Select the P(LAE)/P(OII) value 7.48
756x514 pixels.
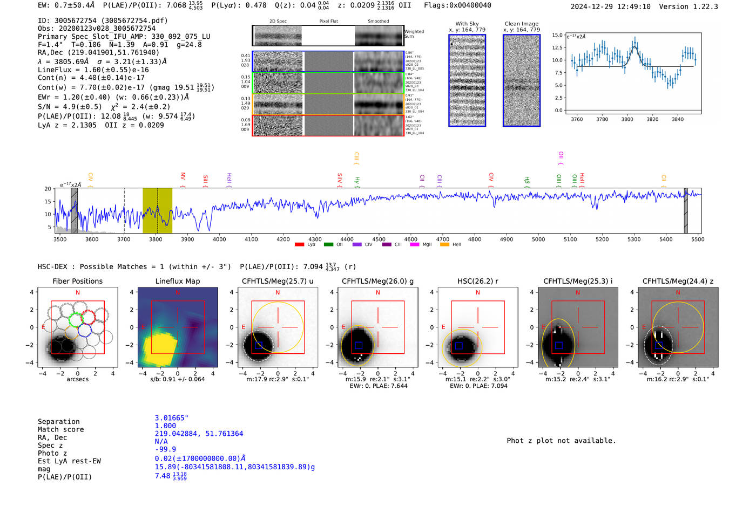171,476
